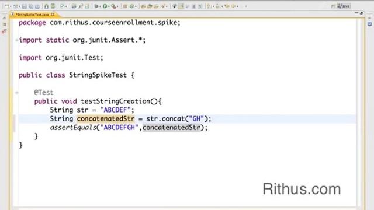The width and height of the screenshot is (374, 210).
Task: Open the Next Annotation dropdown arrow
Action: click(x=213, y=6)
